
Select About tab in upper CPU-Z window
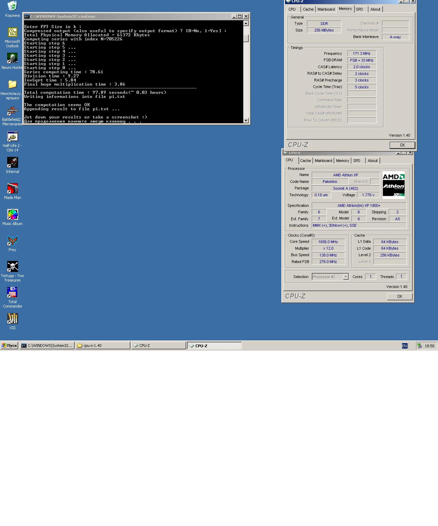click(375, 9)
